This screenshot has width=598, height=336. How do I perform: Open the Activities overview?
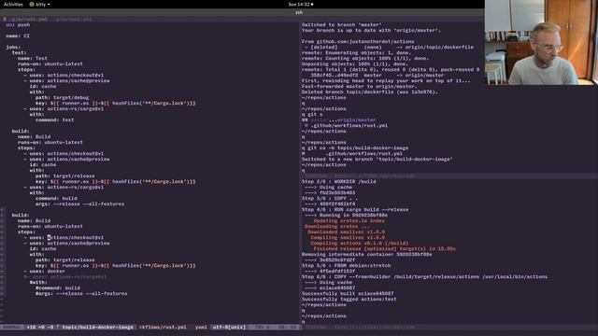tap(13, 4)
